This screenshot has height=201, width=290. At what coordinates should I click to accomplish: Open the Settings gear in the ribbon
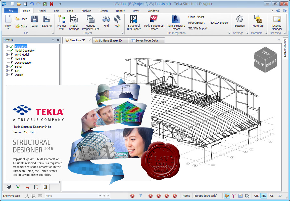pyautogui.click(x=240, y=21)
